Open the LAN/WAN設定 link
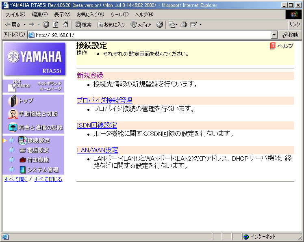Viewport: 304px width, 242px height. coord(98,150)
